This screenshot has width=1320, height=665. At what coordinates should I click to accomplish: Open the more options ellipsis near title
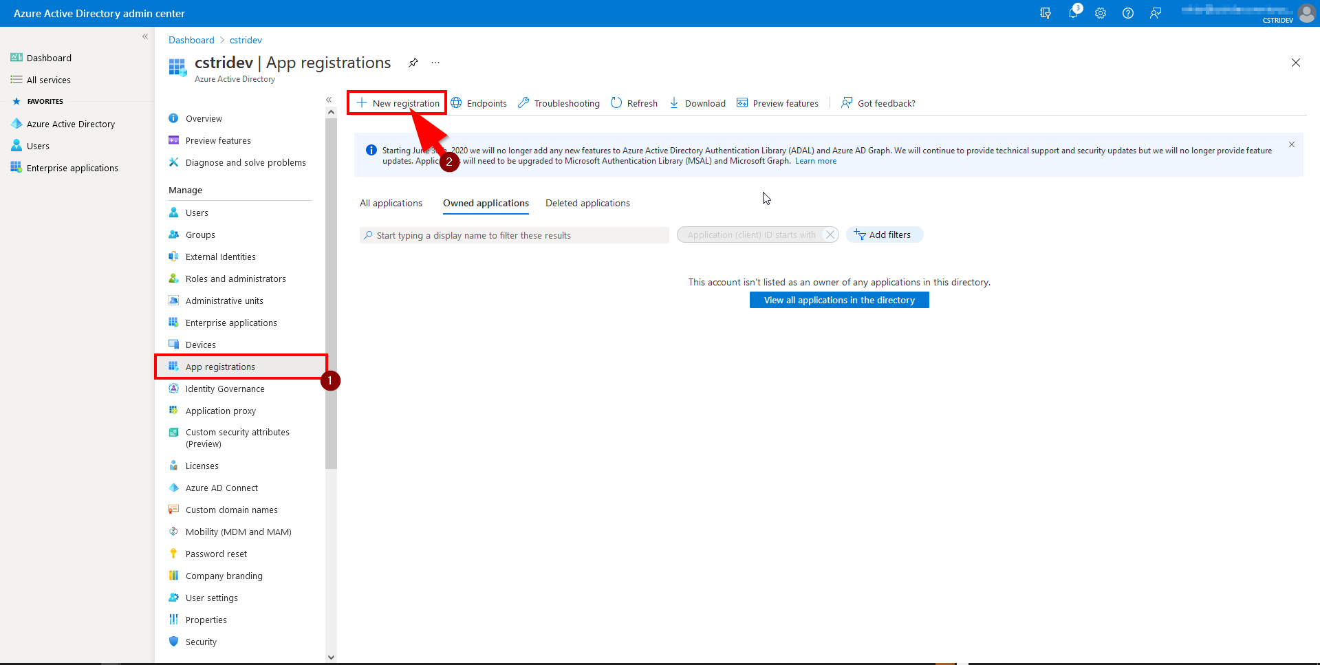pos(435,63)
